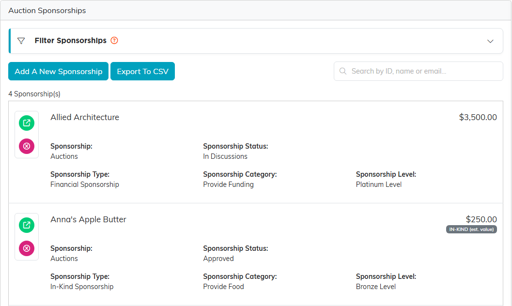512x306 pixels.
Task: Focus the Search by ID, name or email field
Action: point(419,71)
